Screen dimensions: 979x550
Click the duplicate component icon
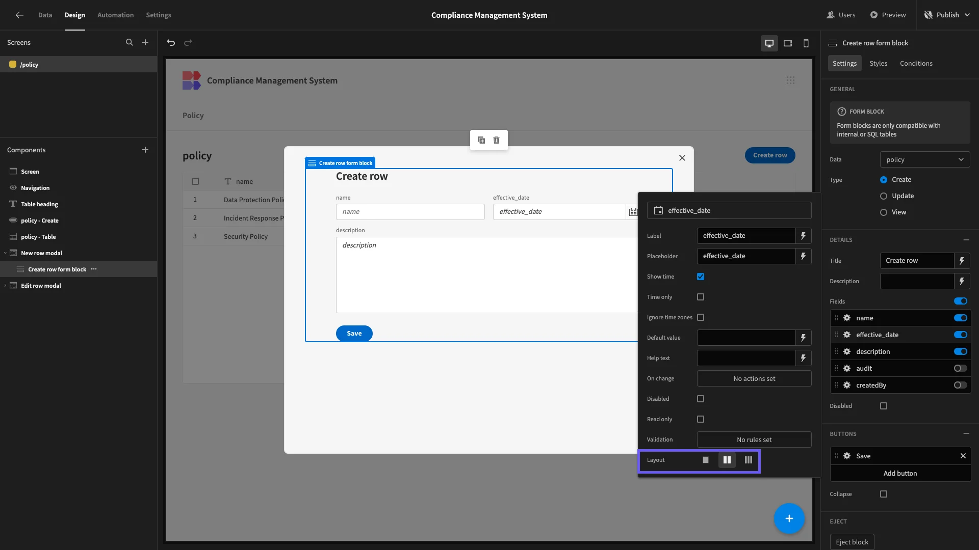pyautogui.click(x=481, y=140)
